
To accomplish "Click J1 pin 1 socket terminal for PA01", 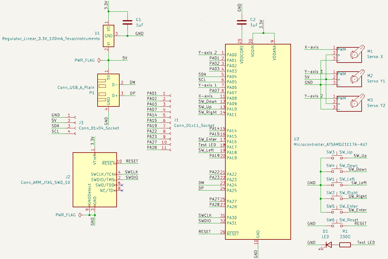I will coord(170,95).
